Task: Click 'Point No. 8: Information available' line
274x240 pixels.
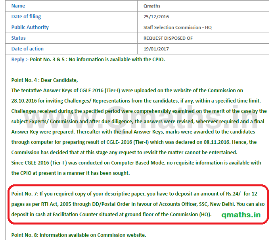Action: coord(79,235)
